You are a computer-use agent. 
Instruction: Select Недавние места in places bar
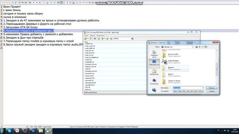click(x=154, y=54)
